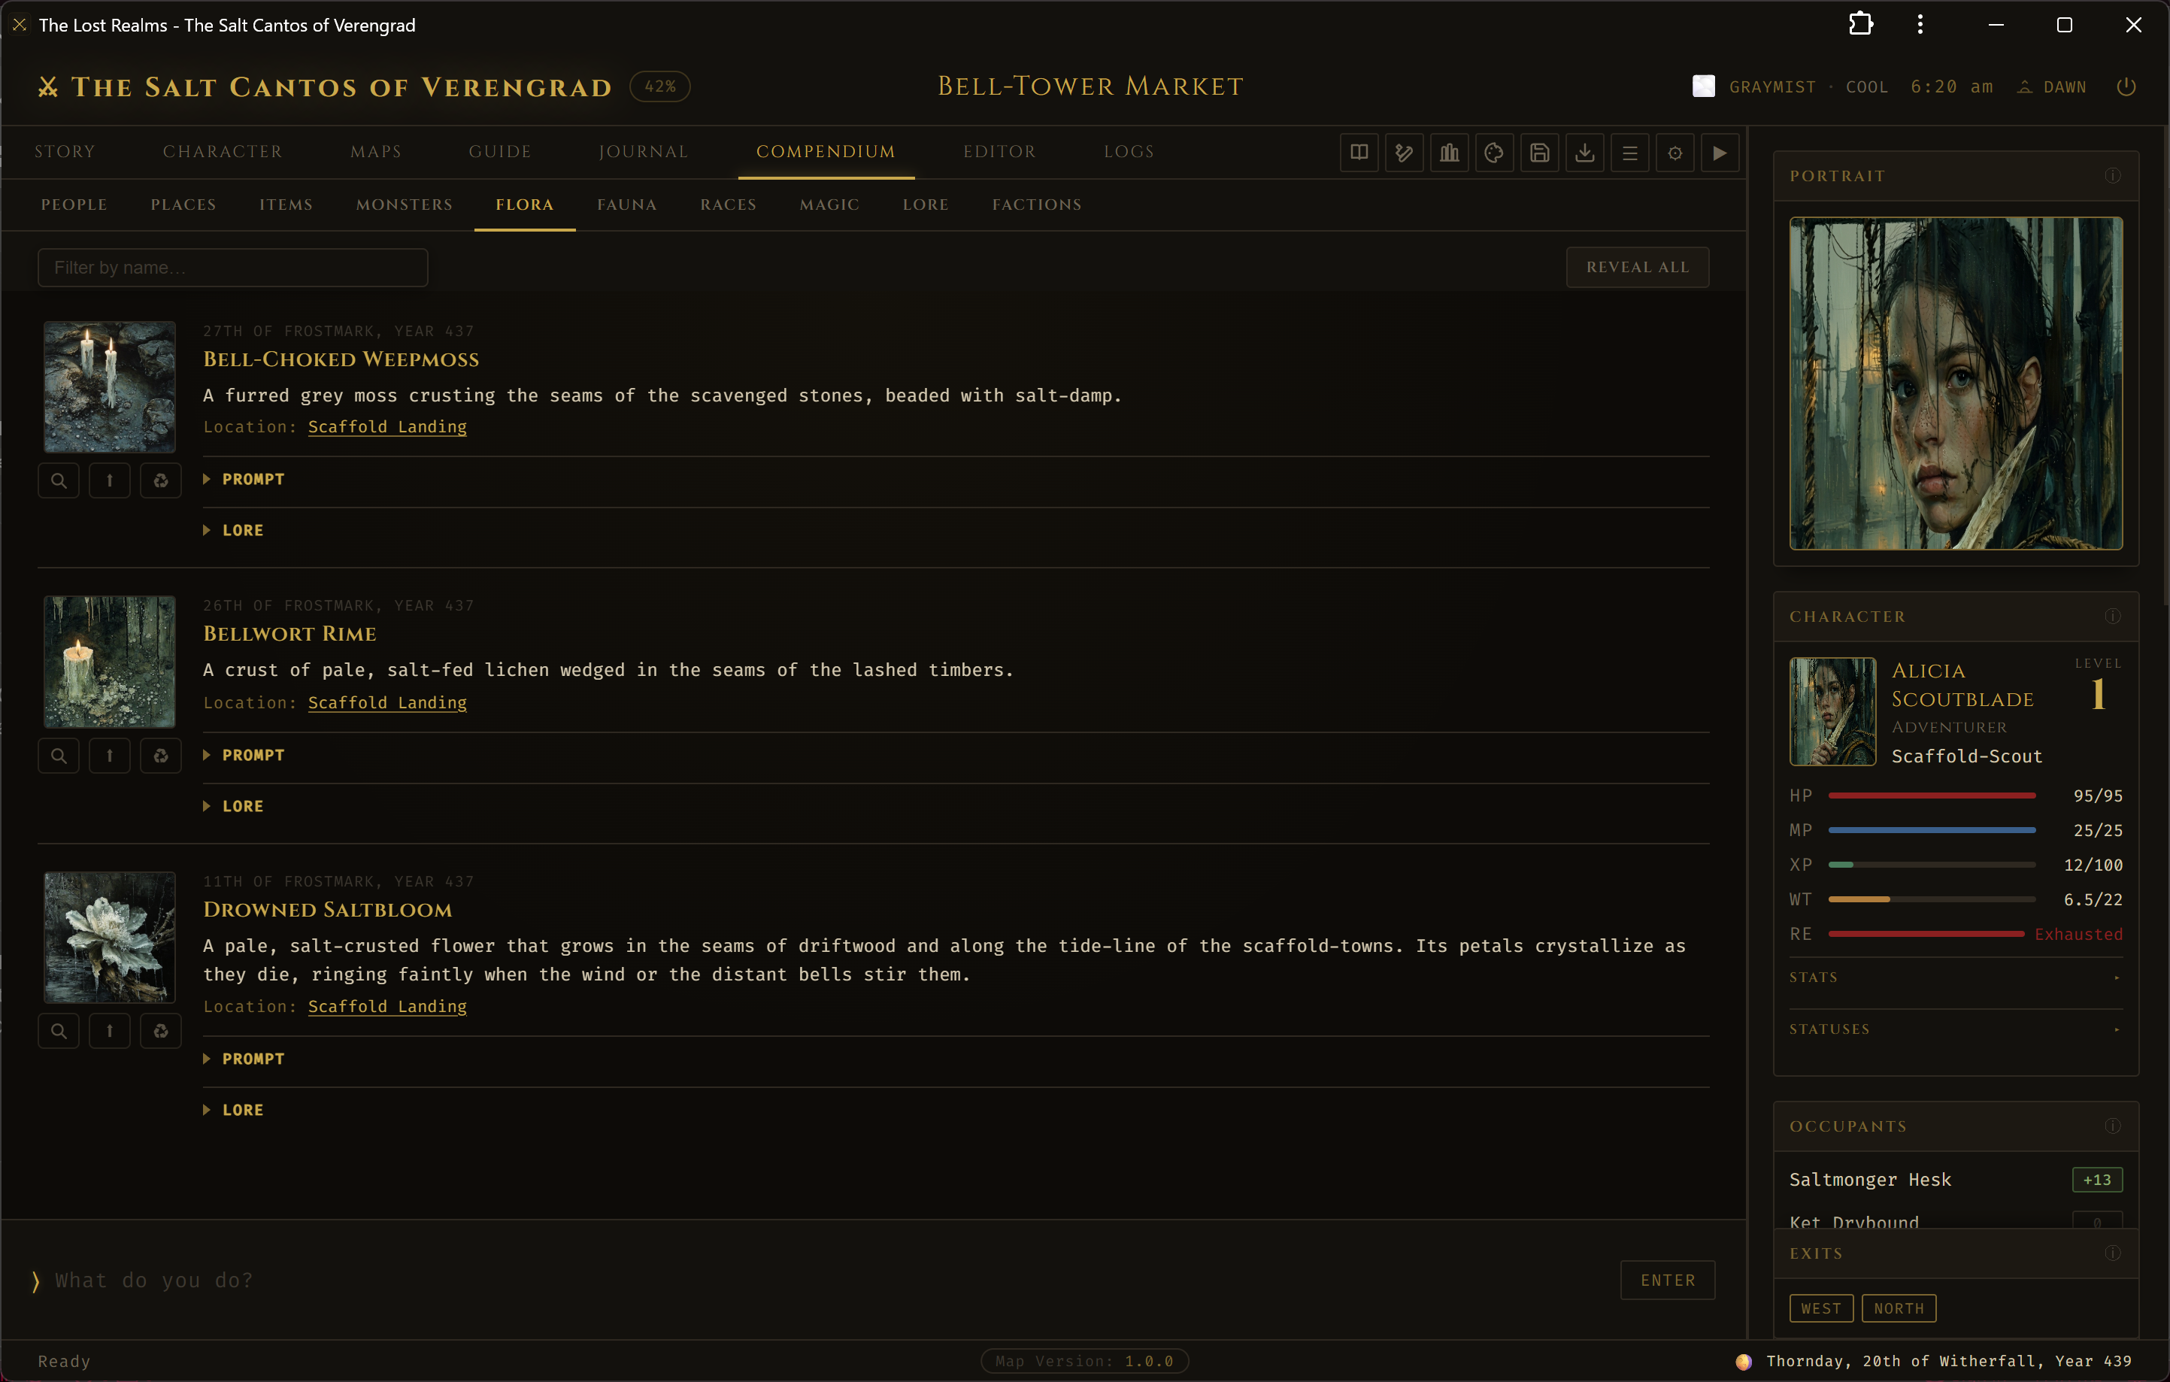Screen dimensions: 2170x1382
Task: Open the hamburger list menu icon
Action: click(1629, 152)
